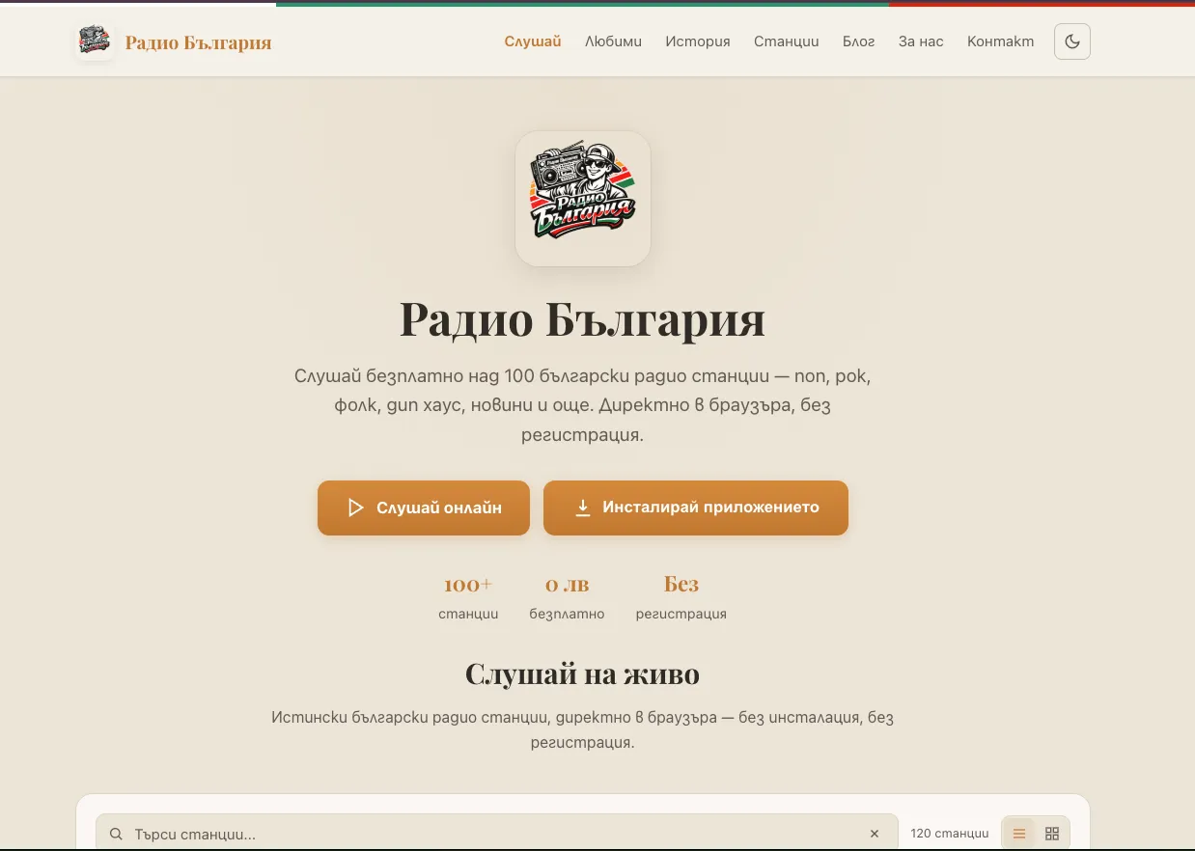
Task: Click inside the Търси станции search field
Action: (x=497, y=834)
